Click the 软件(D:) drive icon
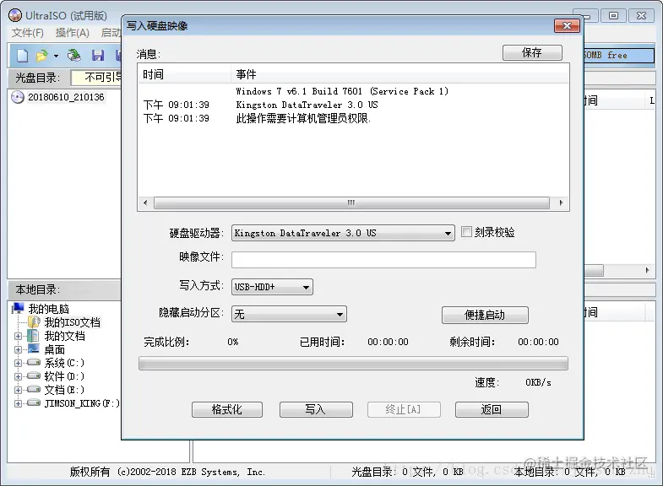The width and height of the screenshot is (663, 486). click(x=34, y=375)
